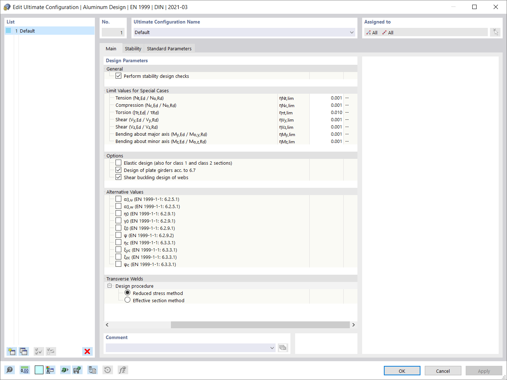Collapse the Design procedure tree item

pos(109,286)
